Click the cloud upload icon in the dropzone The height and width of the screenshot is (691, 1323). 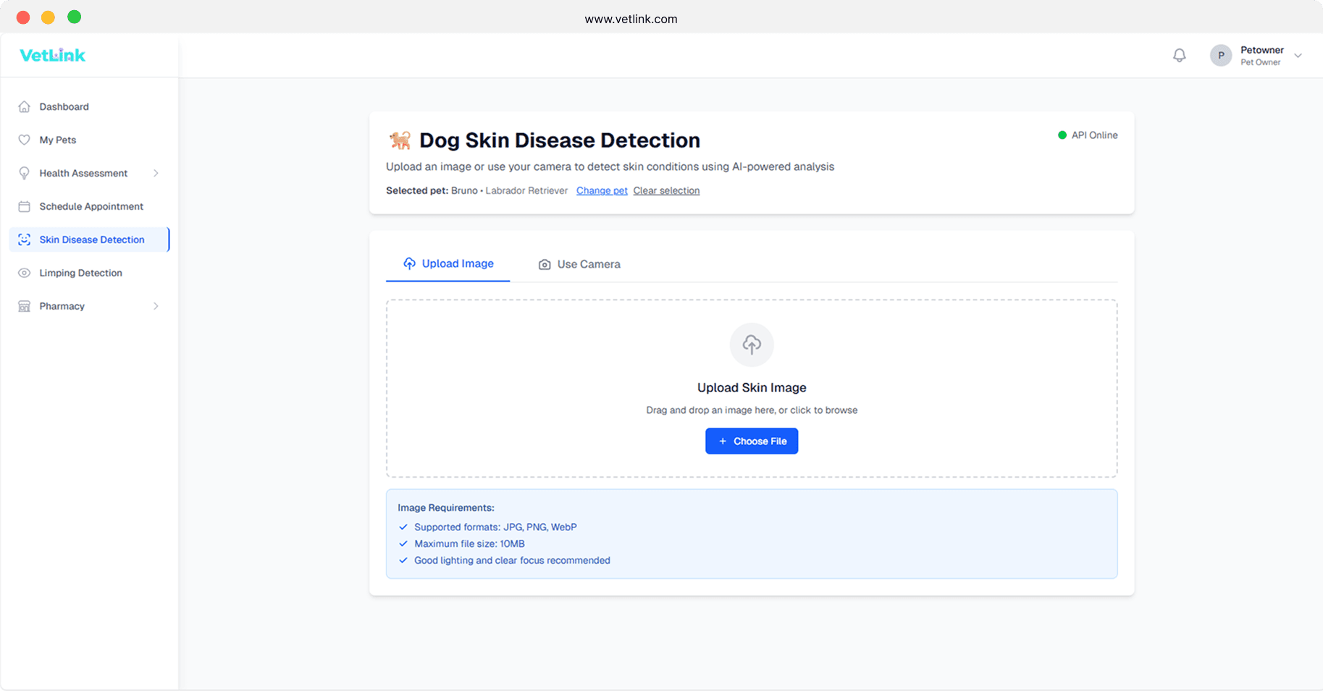[x=752, y=345]
